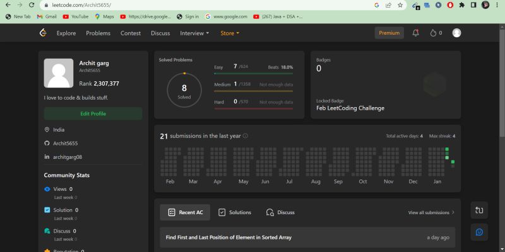Open Discuss in the navbar

(x=160, y=33)
